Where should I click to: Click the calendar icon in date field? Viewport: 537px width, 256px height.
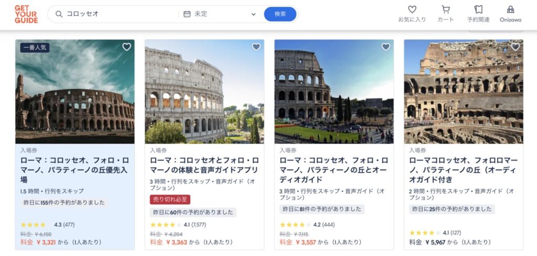tap(187, 14)
